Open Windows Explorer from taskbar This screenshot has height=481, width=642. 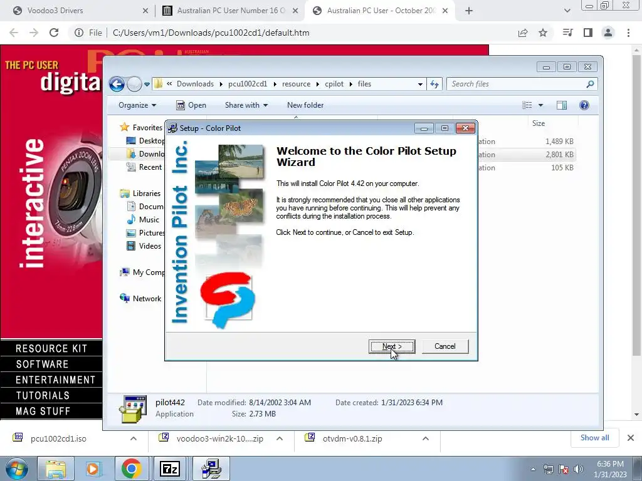pos(56,468)
